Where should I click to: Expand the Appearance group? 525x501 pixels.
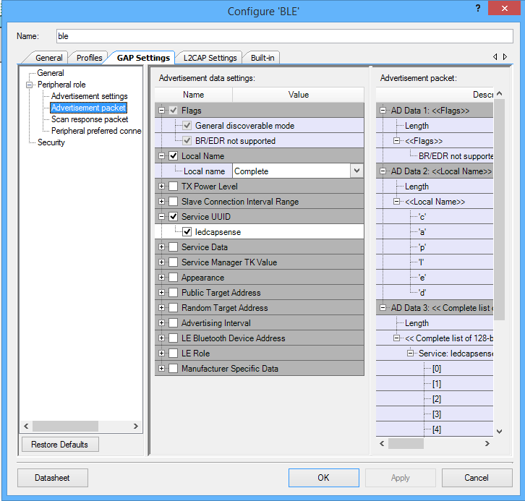click(x=161, y=278)
